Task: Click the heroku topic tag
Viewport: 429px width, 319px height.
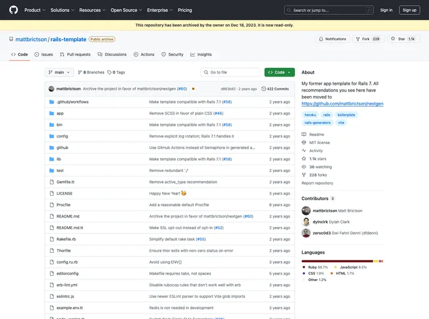Action: pos(311,115)
